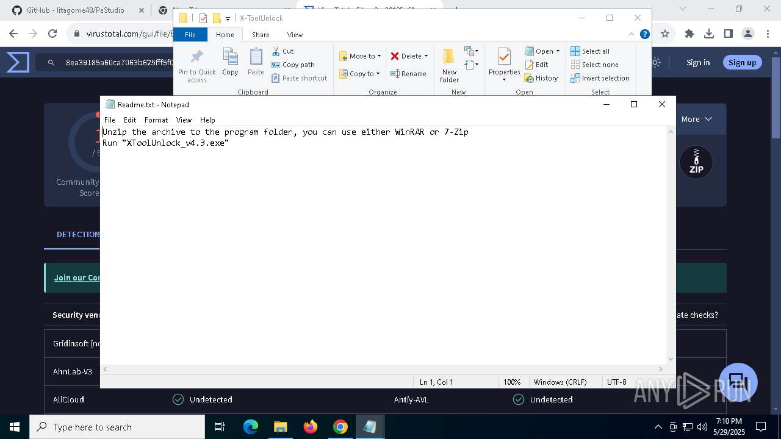Open Chrome extensions puzzle icon
The height and width of the screenshot is (439, 781).
(689, 34)
